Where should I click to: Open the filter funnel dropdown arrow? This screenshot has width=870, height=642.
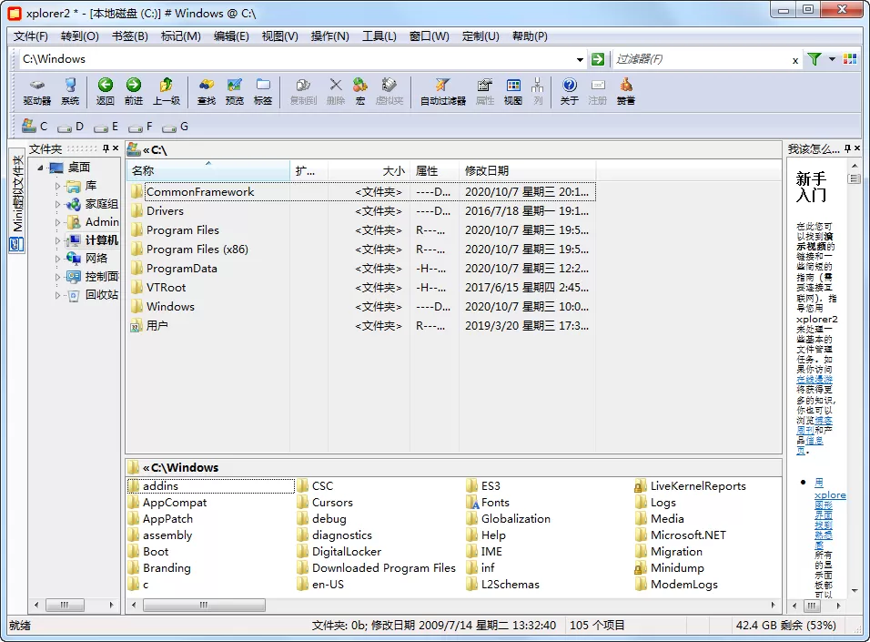click(x=832, y=59)
